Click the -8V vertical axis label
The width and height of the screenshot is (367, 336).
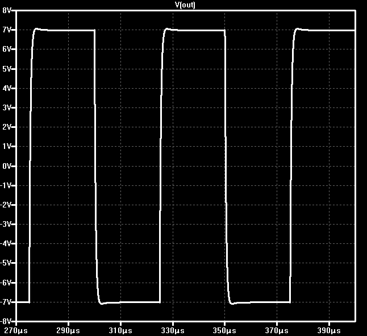5,321
